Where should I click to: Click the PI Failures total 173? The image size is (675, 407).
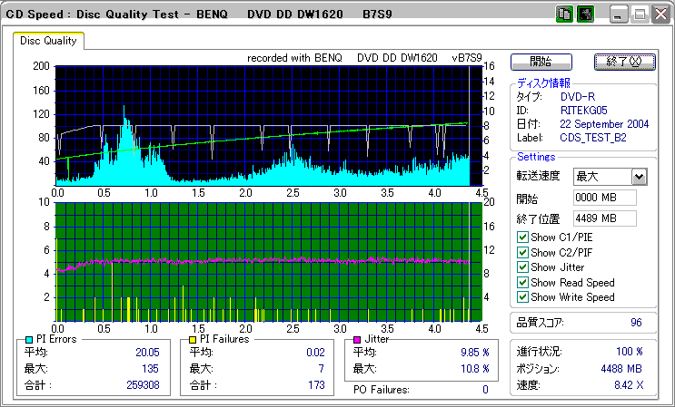(316, 385)
